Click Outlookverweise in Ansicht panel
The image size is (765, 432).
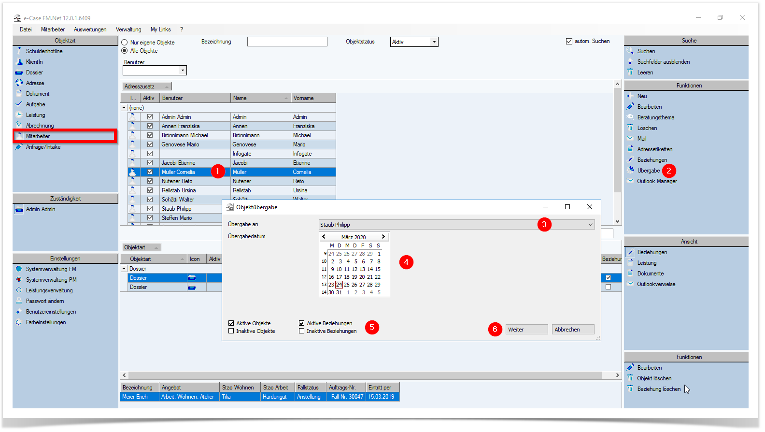click(x=656, y=284)
